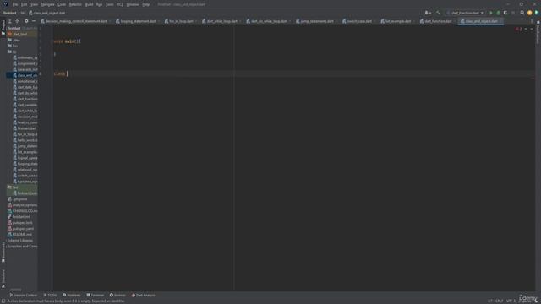This screenshot has height=304, width=541.
Task: Click the build hammer icon
Action: coord(438,13)
